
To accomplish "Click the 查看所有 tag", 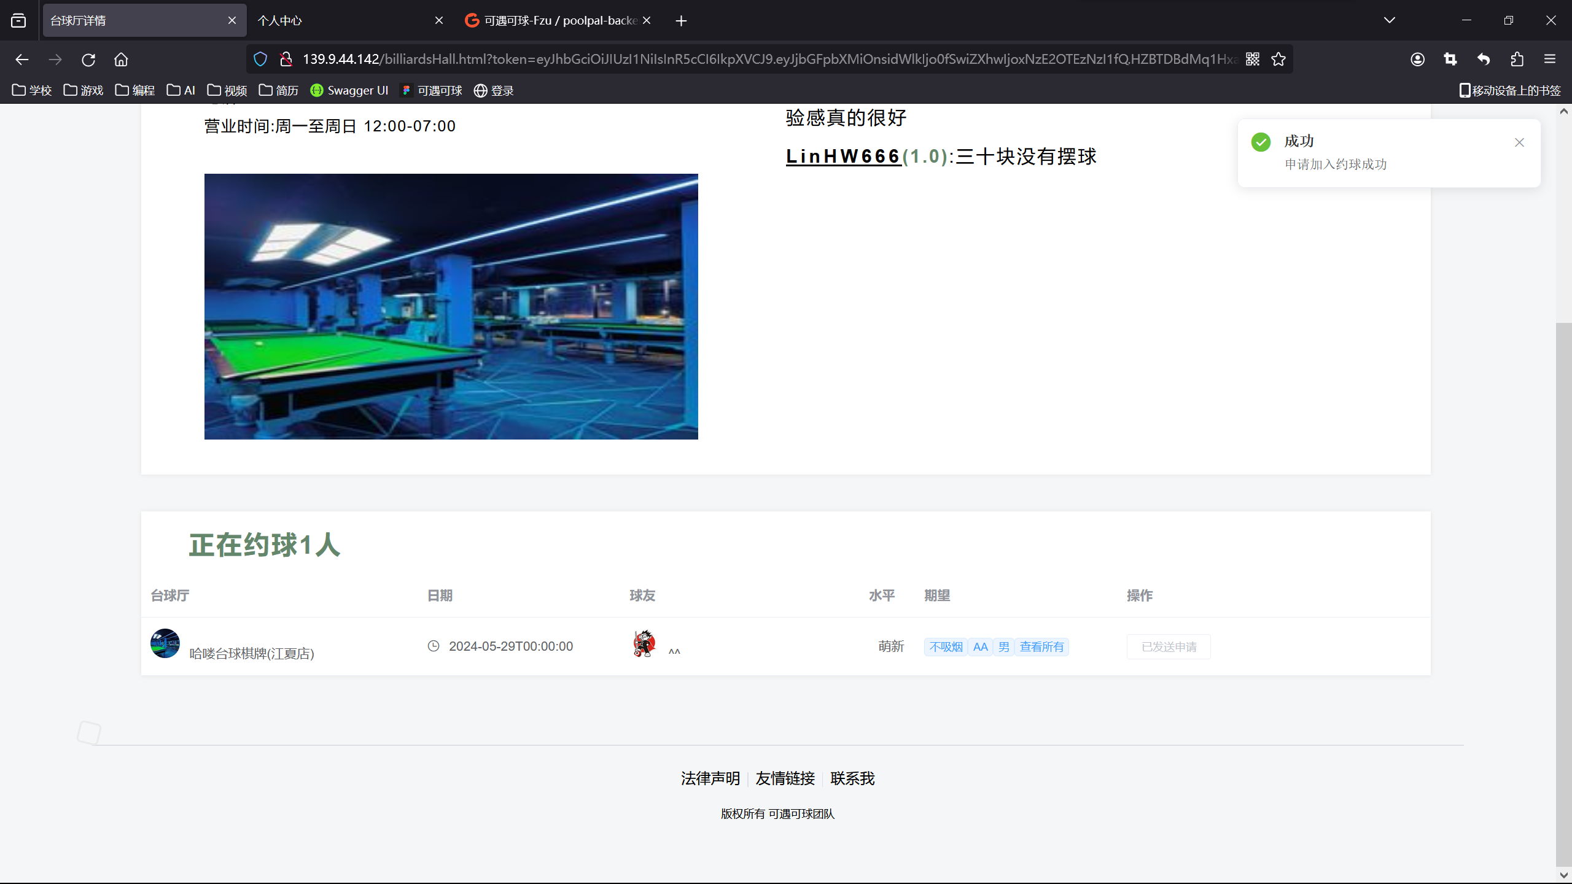I will 1041,646.
